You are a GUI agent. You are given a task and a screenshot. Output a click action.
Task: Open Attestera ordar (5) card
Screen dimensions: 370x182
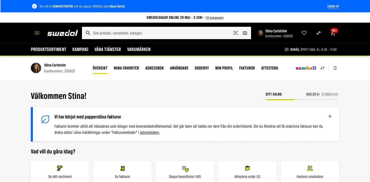click(247, 172)
